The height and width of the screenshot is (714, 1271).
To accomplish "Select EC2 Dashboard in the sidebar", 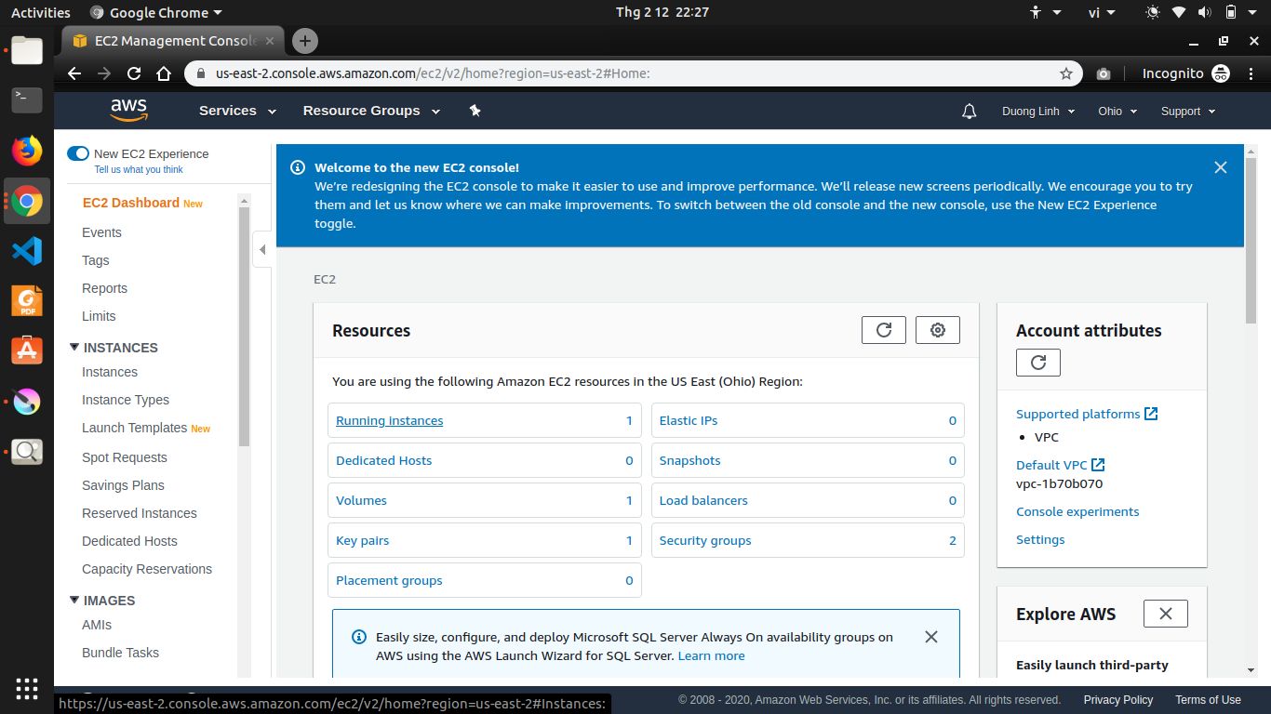I will 131,203.
